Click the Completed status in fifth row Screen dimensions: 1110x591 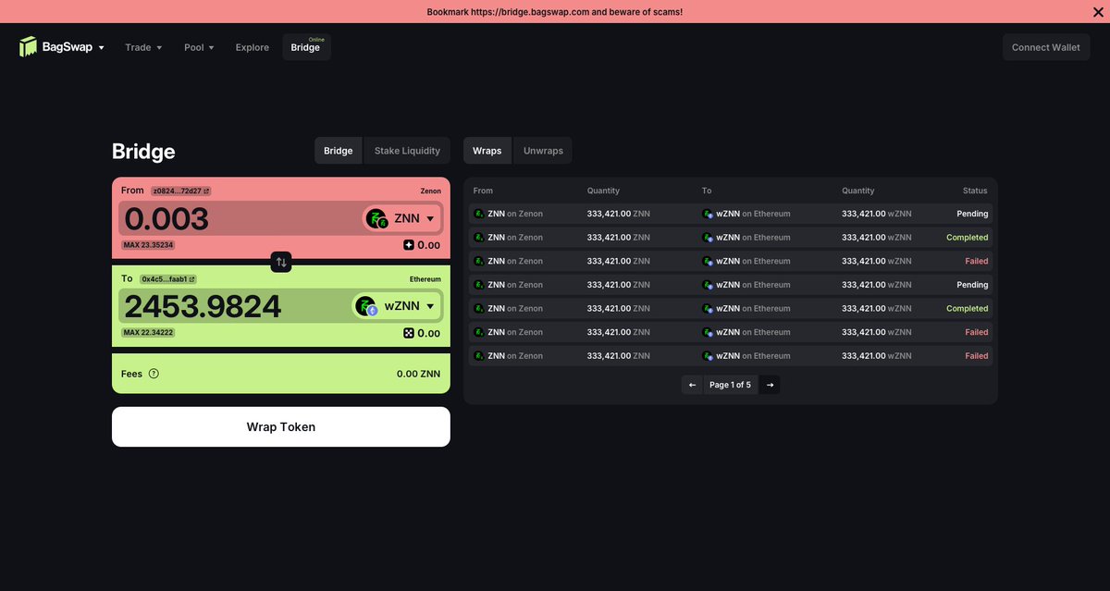click(x=968, y=309)
